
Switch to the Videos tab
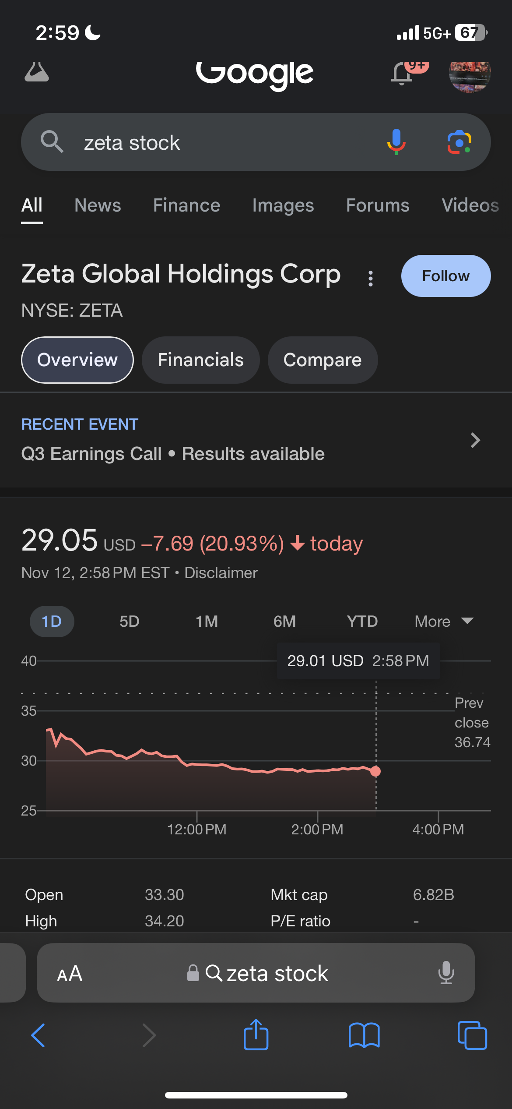tap(470, 205)
